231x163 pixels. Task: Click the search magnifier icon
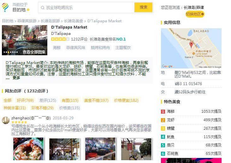click(43, 8)
